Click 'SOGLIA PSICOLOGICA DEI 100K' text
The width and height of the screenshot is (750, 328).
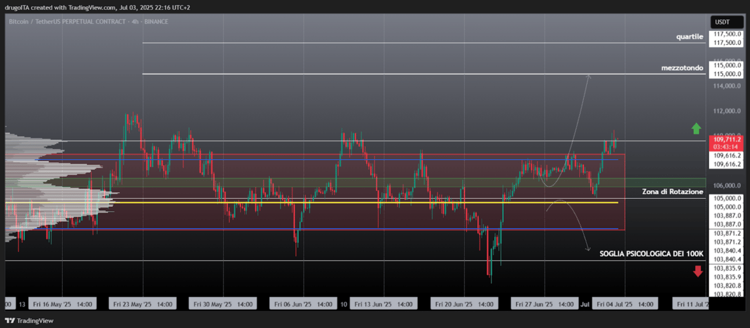click(651, 254)
